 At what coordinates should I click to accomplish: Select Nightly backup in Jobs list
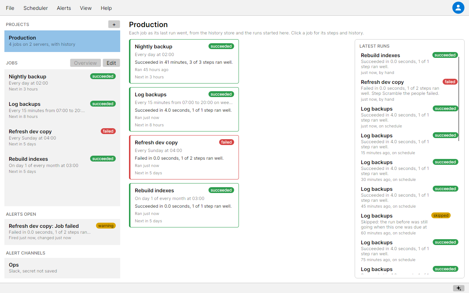coord(62,83)
